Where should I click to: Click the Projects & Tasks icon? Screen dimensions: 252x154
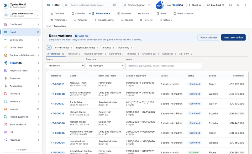tap(6, 71)
